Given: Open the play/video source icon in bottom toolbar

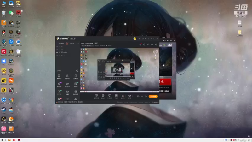Looking at the screenshot, I should (116, 96).
